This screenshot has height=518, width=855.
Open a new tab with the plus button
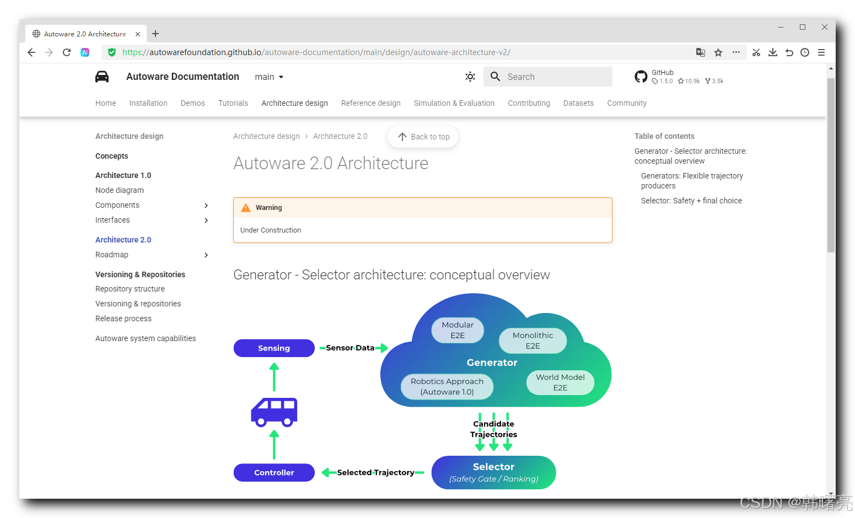pyautogui.click(x=155, y=34)
